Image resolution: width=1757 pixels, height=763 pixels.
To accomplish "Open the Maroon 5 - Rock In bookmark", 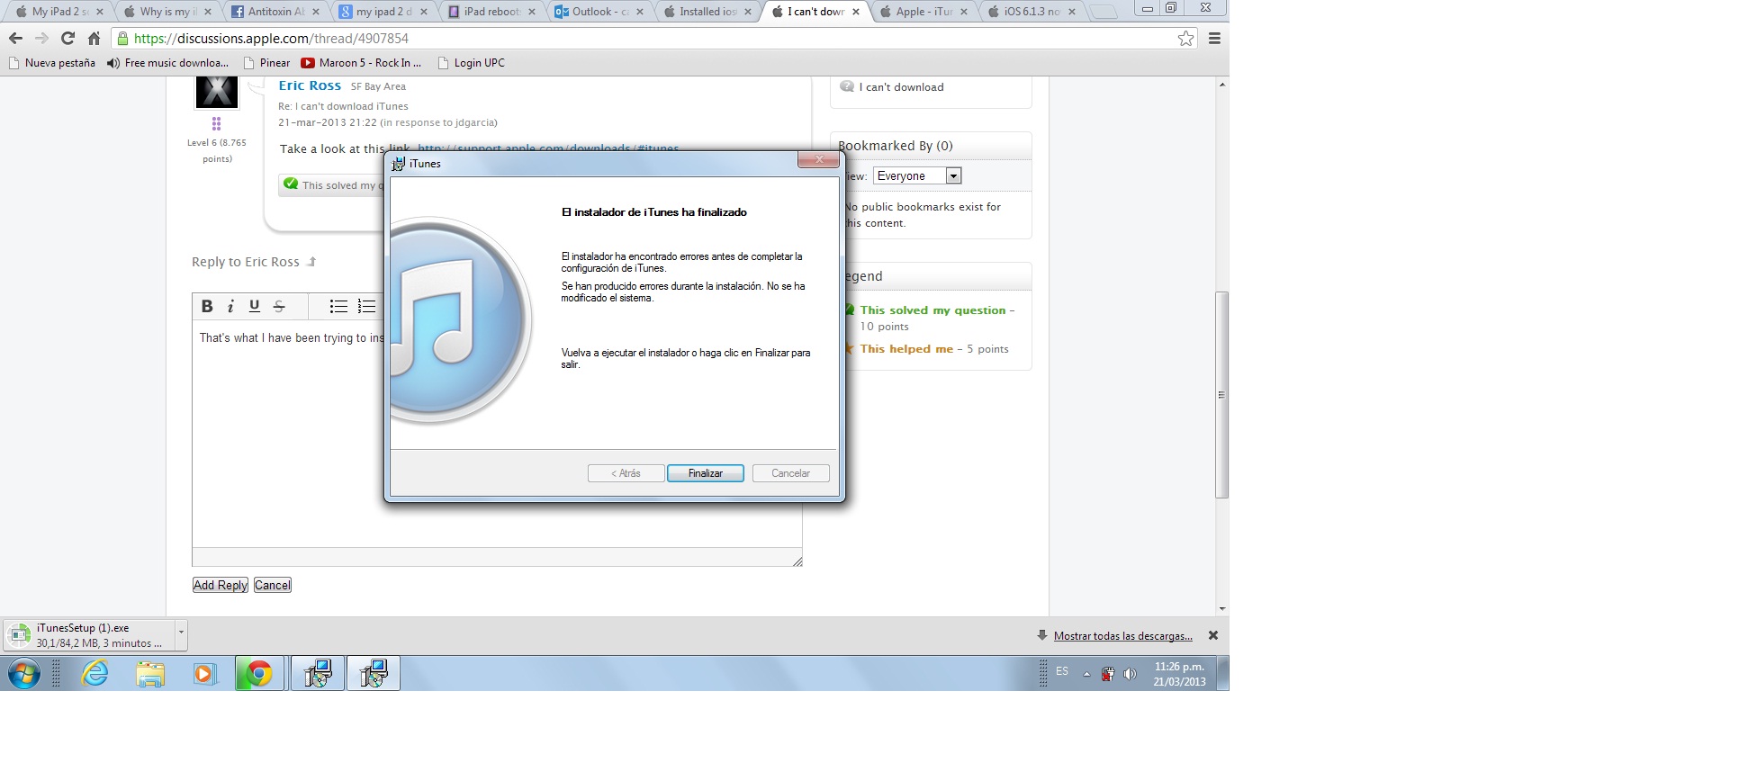I will [x=361, y=63].
